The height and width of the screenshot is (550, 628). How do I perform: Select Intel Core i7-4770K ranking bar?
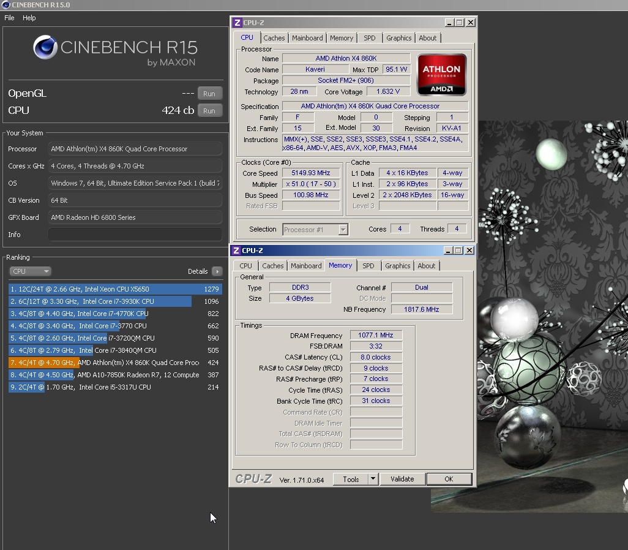[x=115, y=314]
